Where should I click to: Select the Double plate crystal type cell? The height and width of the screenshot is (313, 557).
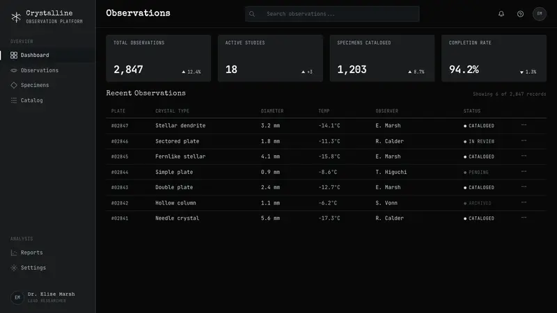(174, 187)
